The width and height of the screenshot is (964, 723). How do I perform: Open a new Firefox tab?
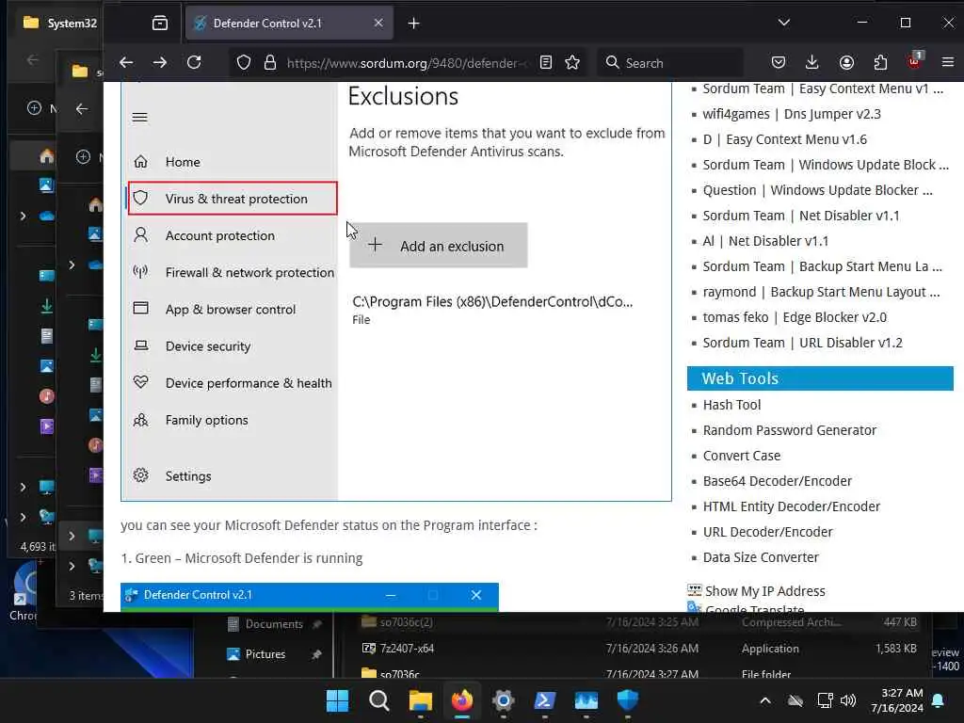coord(414,24)
